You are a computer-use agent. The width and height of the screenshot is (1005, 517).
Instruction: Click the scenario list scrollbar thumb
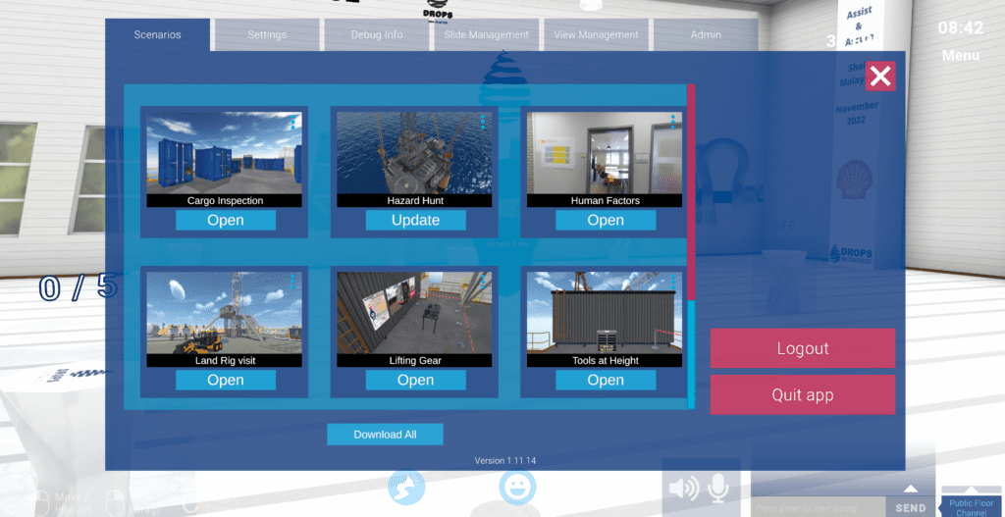pyautogui.click(x=691, y=191)
